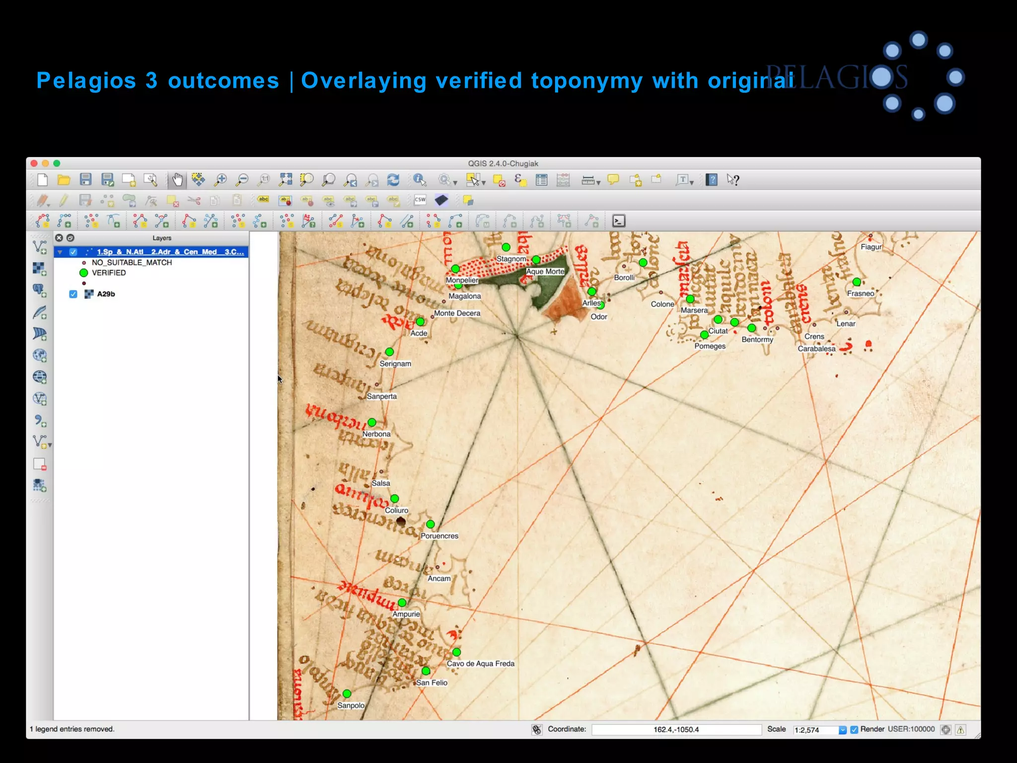Close the Layers panel
The width and height of the screenshot is (1017, 763).
pos(59,238)
